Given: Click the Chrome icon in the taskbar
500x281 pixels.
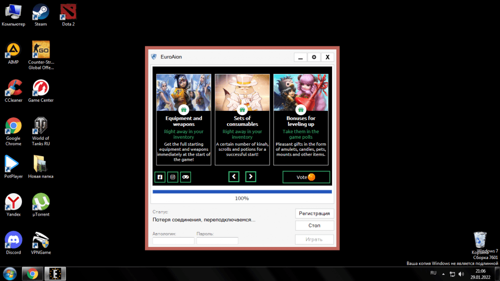Looking at the screenshot, I should click(x=33, y=274).
